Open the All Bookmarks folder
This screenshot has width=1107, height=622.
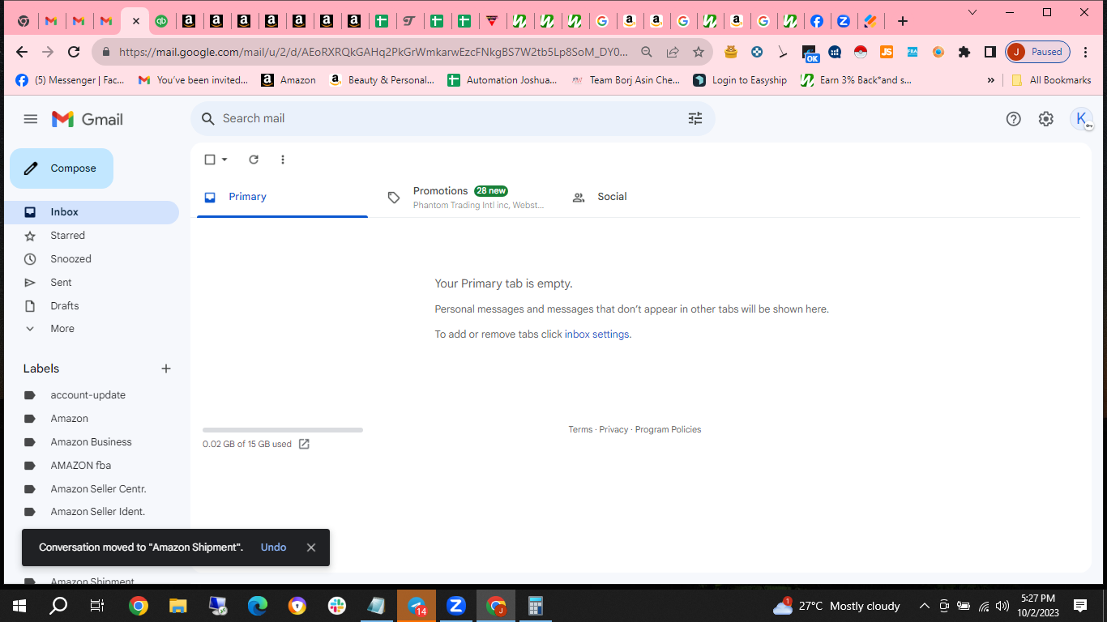point(1051,80)
